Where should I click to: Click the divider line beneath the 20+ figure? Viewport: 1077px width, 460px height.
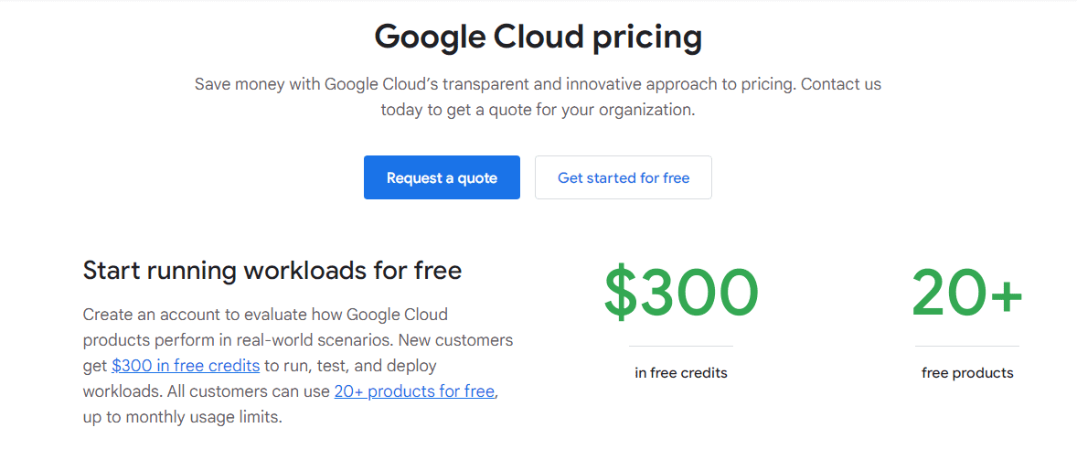966,347
